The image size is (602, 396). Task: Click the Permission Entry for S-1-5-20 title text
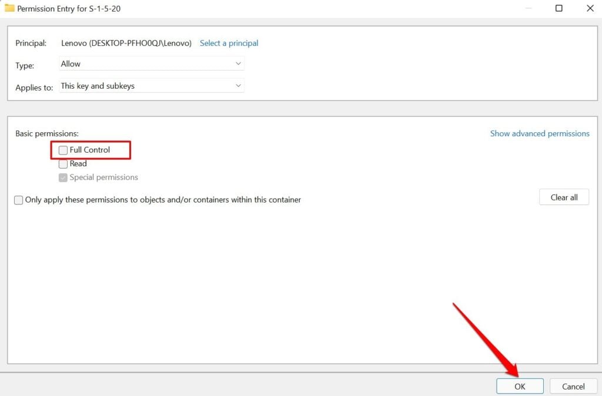coord(69,8)
